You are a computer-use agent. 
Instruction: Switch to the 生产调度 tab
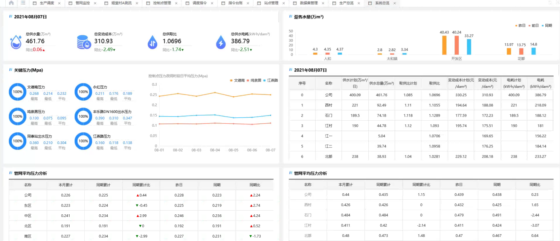point(47,3)
